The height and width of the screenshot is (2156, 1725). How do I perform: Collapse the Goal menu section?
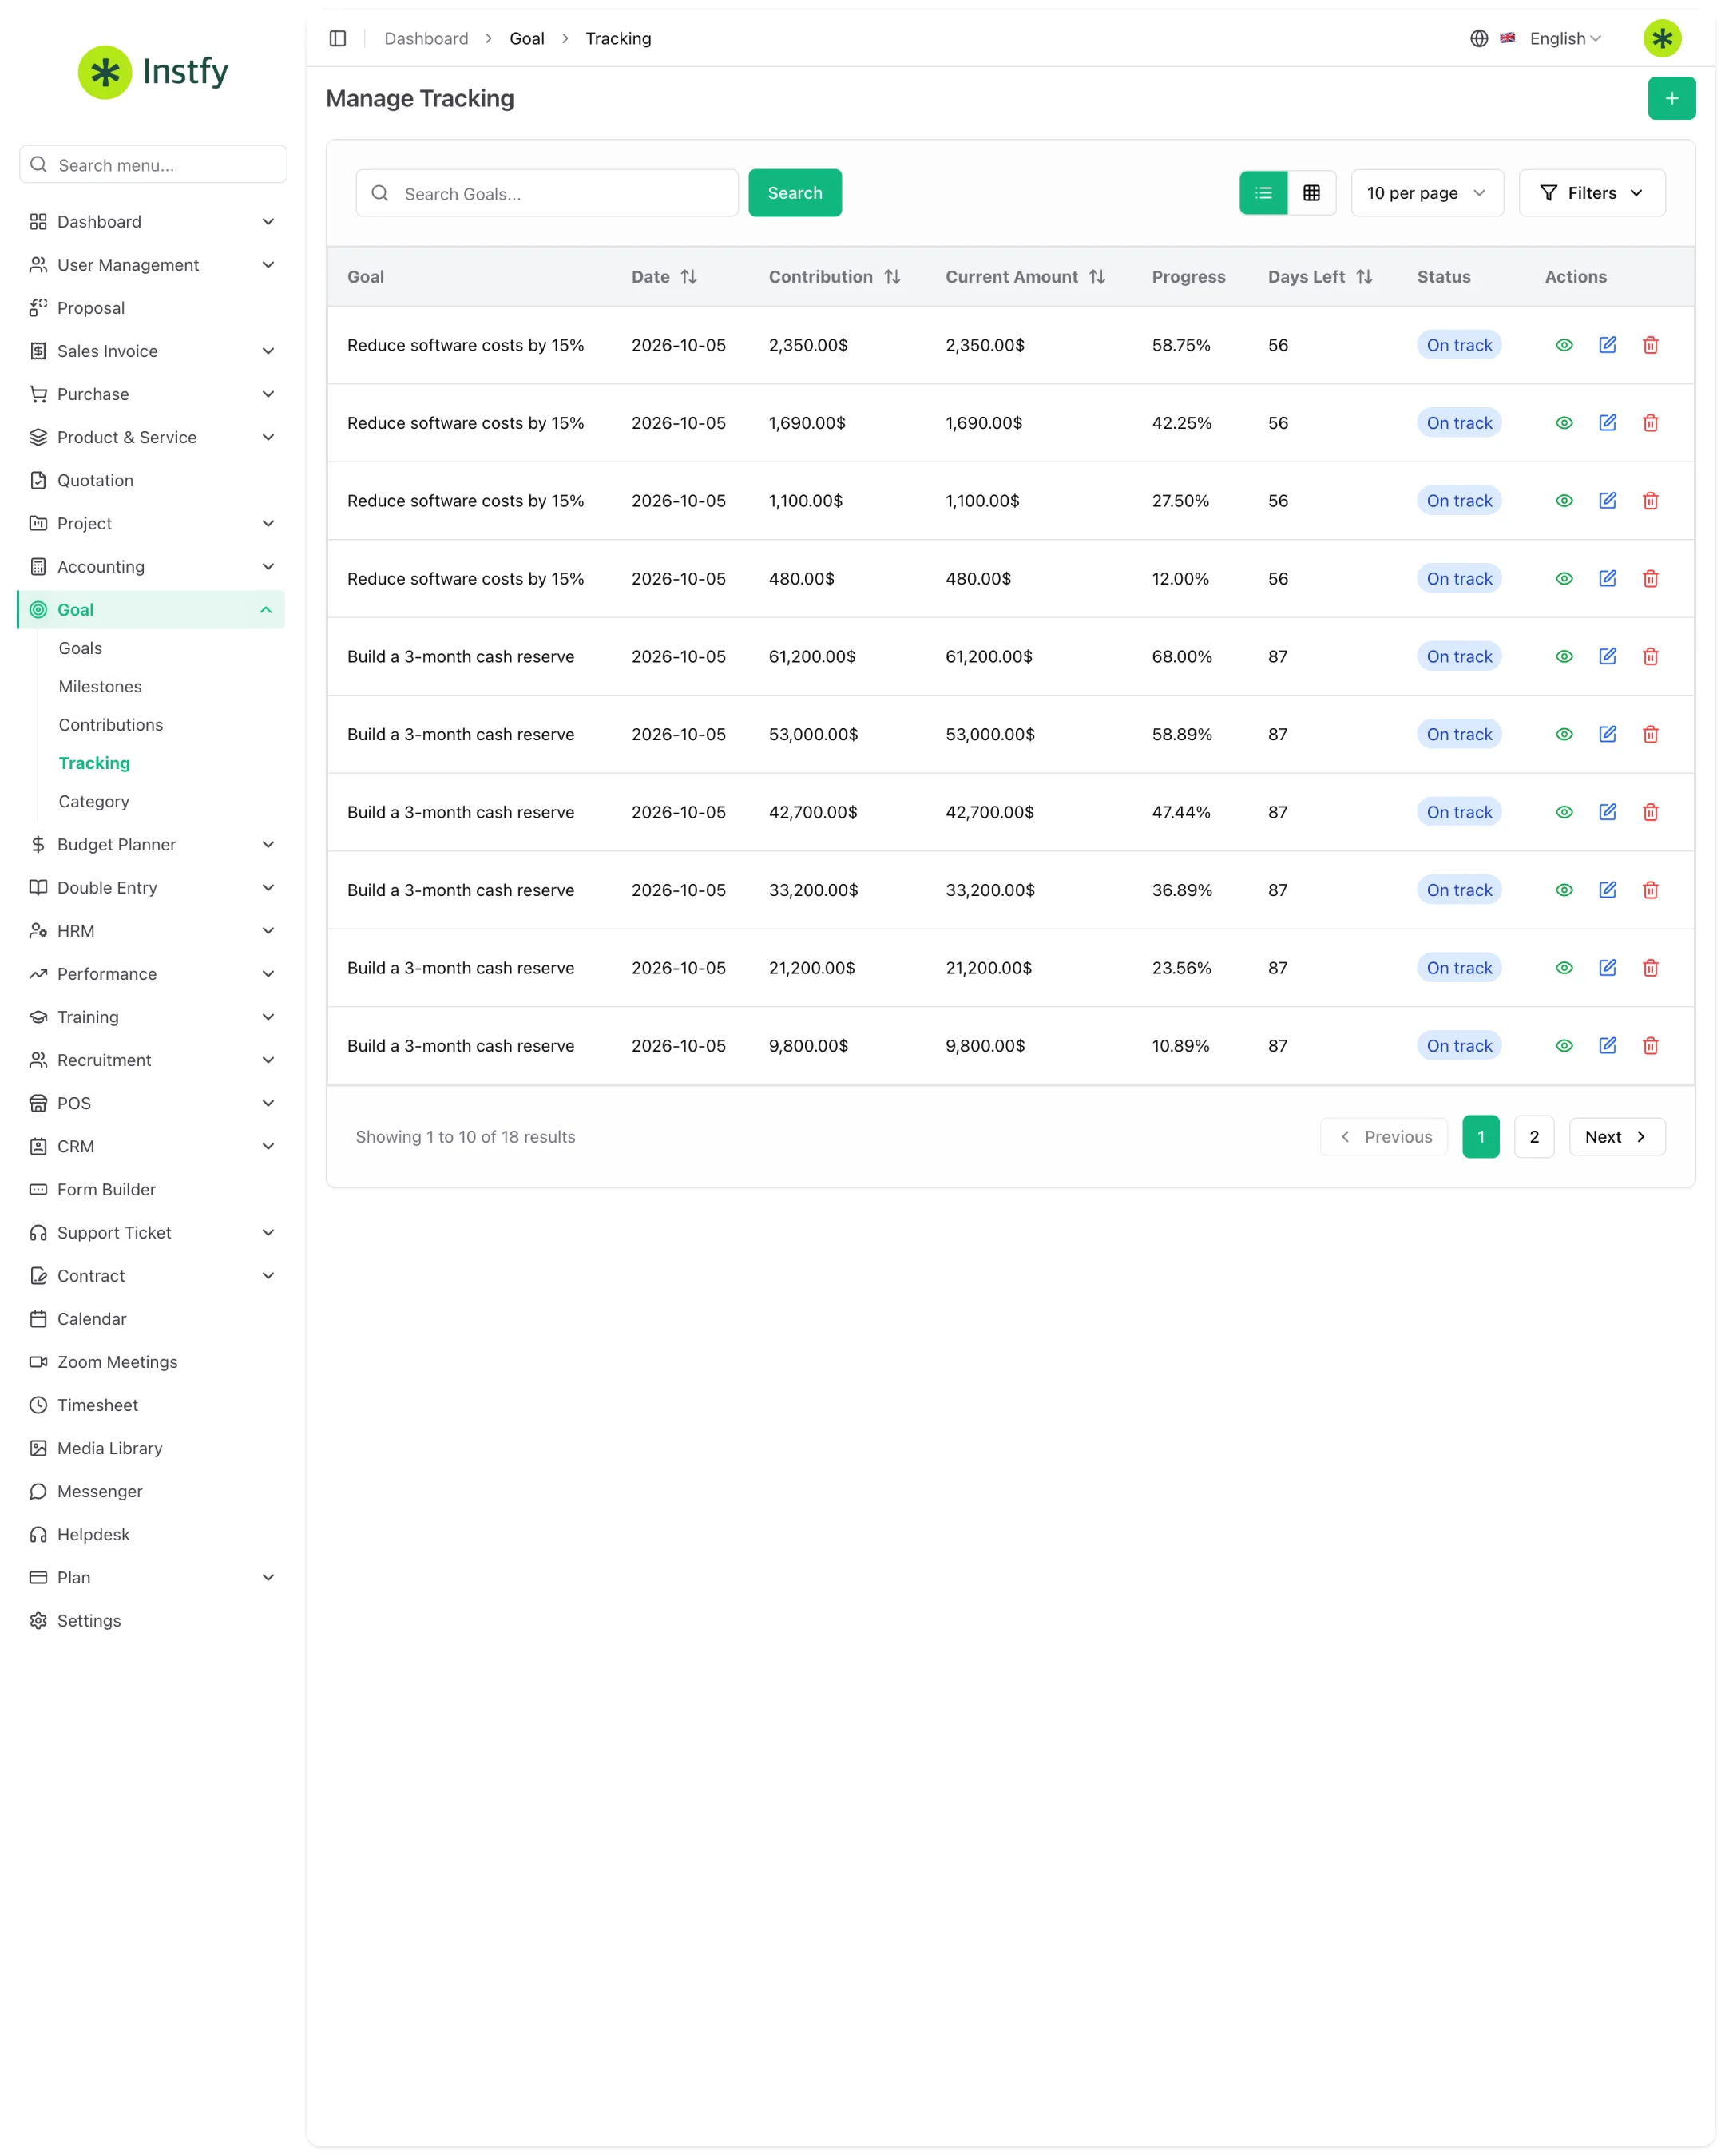pyautogui.click(x=152, y=610)
